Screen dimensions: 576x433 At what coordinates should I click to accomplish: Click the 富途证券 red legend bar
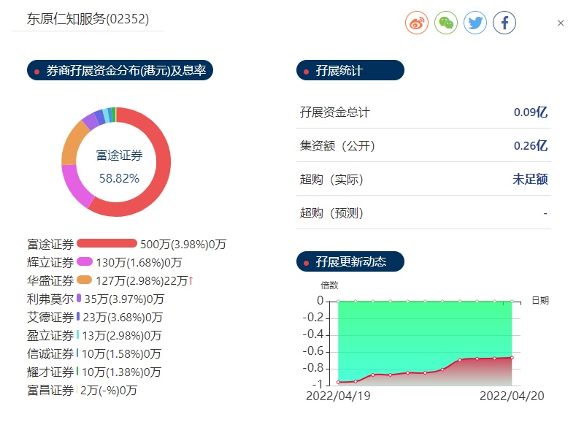107,243
